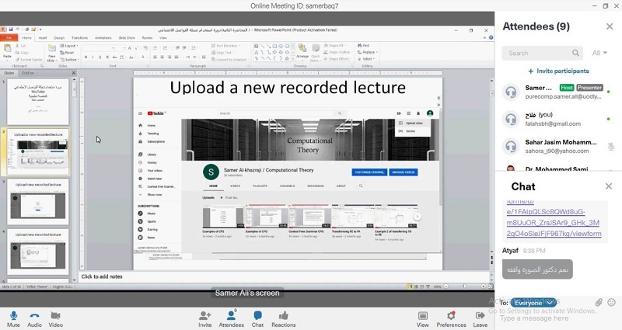
Task: Click the Host badge next to Samer
Action: tap(567, 88)
